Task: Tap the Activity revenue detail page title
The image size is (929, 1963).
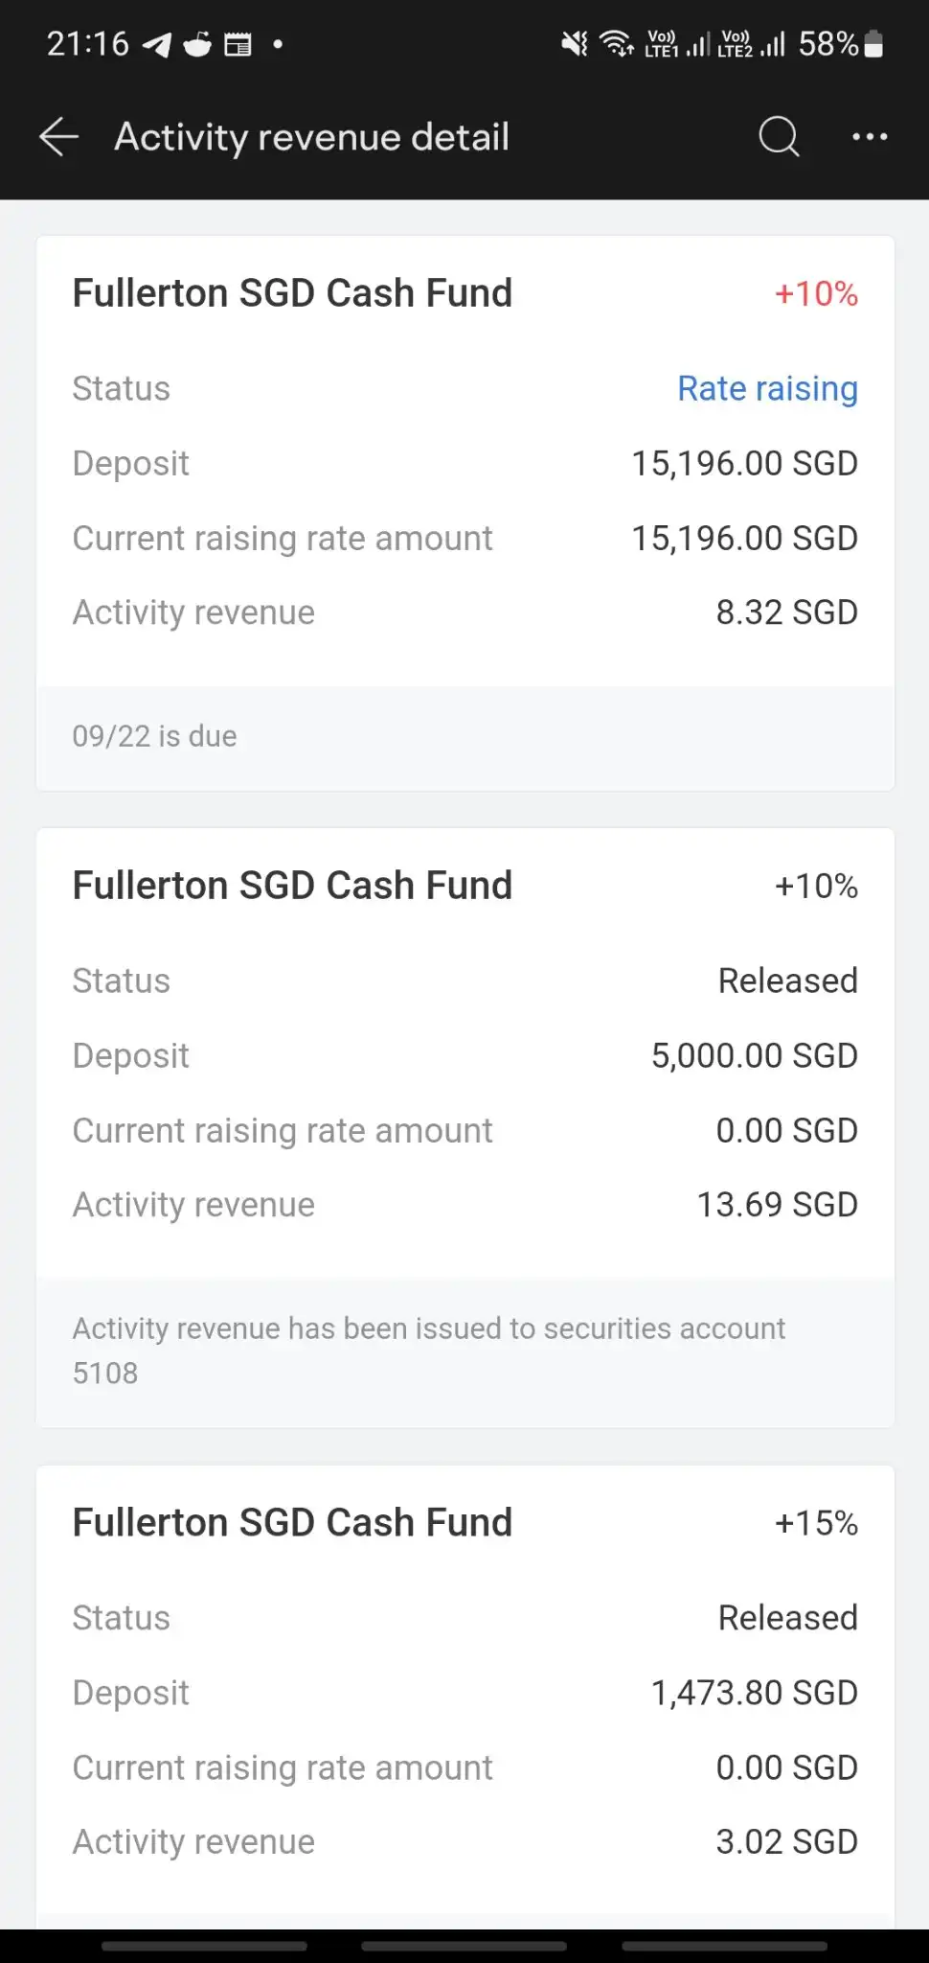Action: coord(311,137)
